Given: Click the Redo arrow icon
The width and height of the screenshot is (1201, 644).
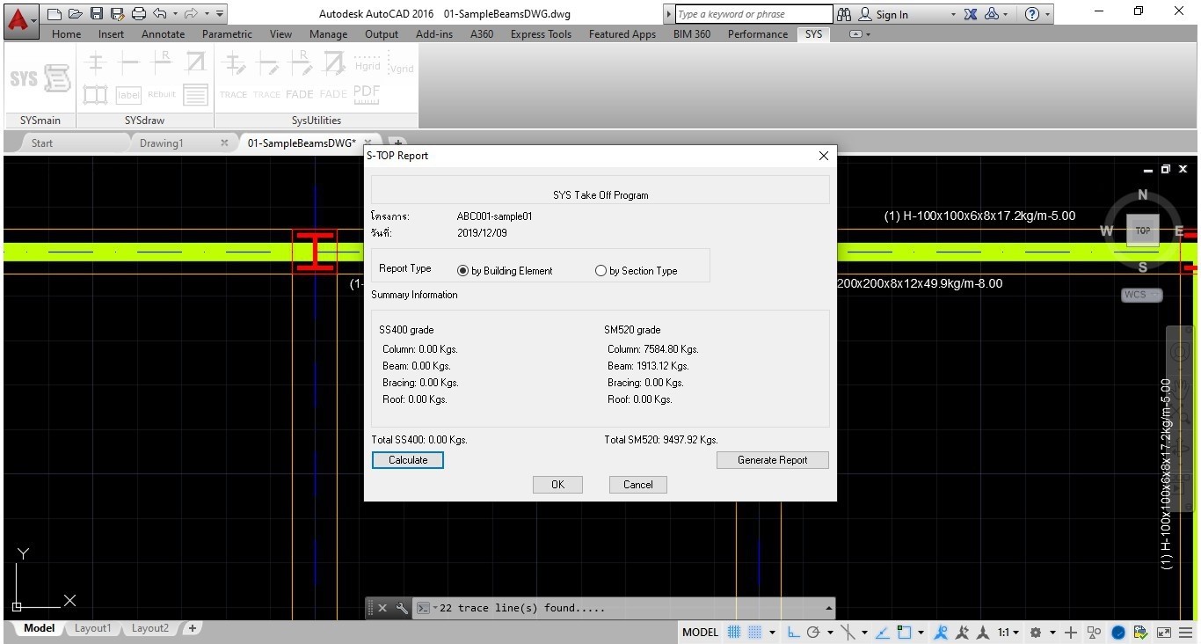Looking at the screenshot, I should [x=191, y=14].
